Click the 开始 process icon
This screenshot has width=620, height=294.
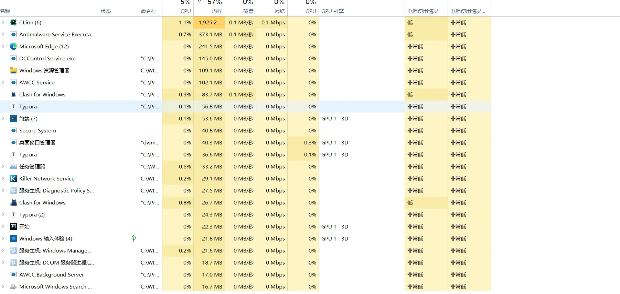pyautogui.click(x=13, y=227)
